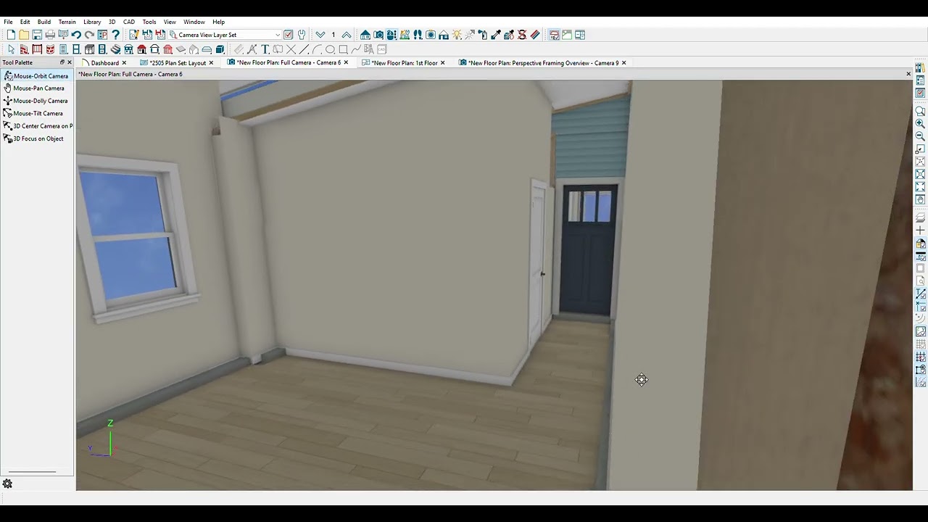This screenshot has width=928, height=522.
Task: Choose the Draw Line CAD tool
Action: pyautogui.click(x=304, y=49)
